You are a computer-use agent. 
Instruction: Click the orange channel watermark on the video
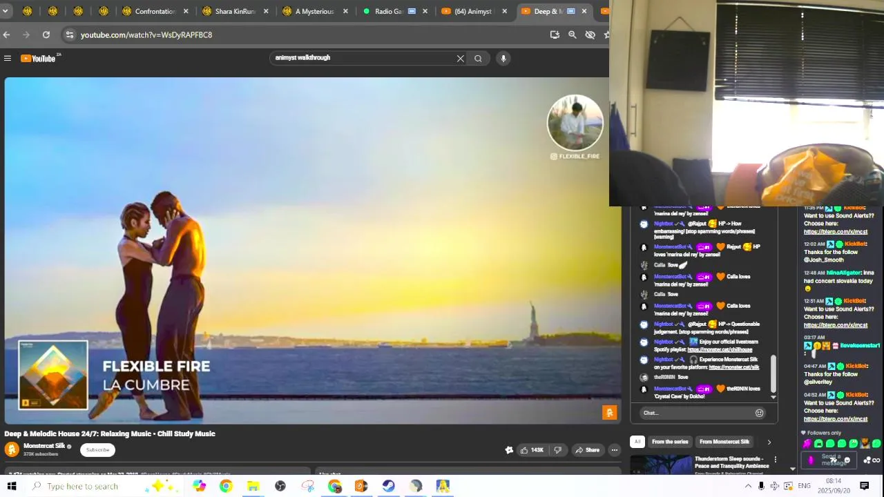point(609,413)
